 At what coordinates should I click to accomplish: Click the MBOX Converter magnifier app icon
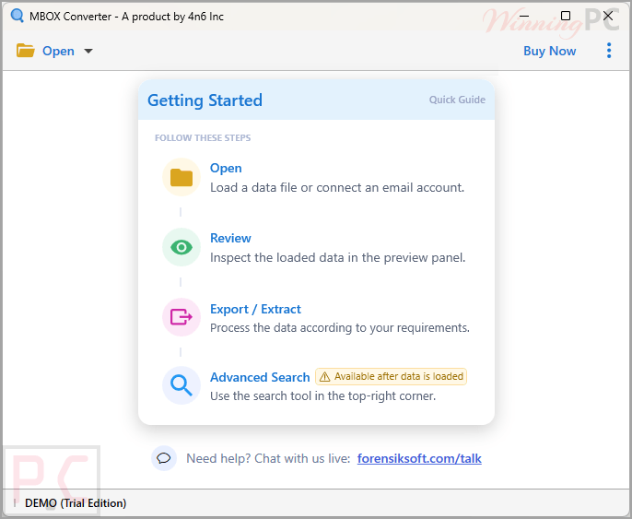(x=17, y=16)
